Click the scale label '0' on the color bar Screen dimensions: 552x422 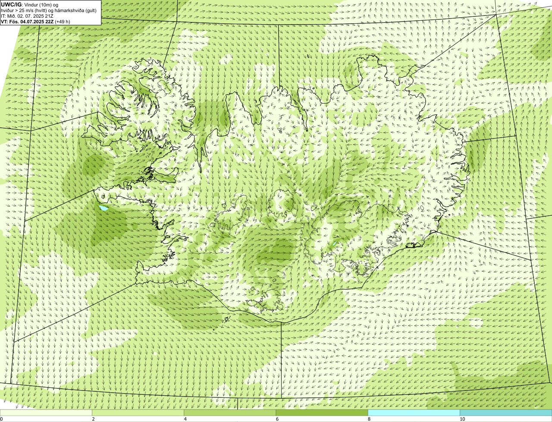(1, 419)
